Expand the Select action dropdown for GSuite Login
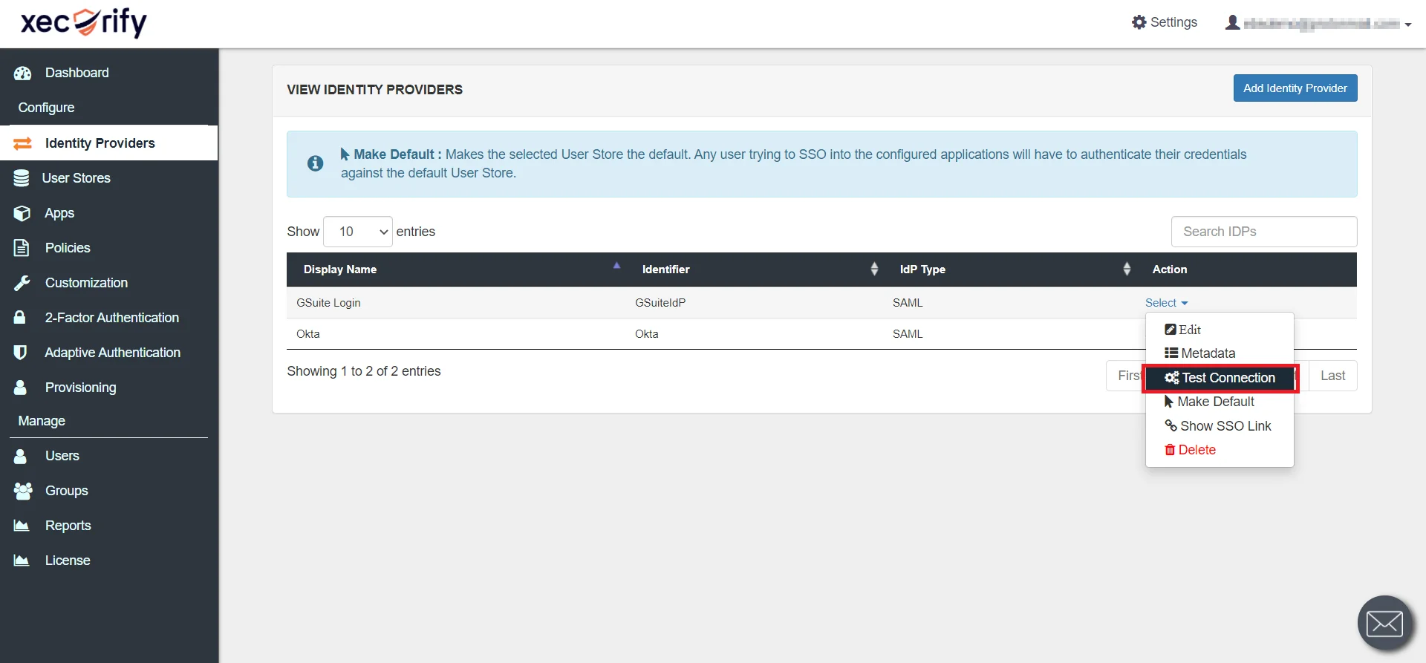The width and height of the screenshot is (1426, 663). click(1166, 303)
